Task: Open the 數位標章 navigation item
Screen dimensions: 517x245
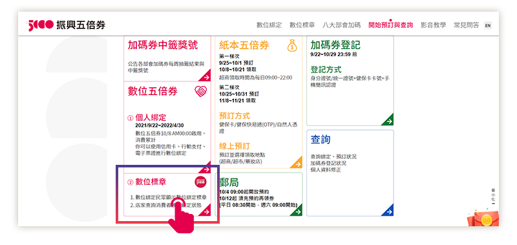Action: click(x=302, y=25)
